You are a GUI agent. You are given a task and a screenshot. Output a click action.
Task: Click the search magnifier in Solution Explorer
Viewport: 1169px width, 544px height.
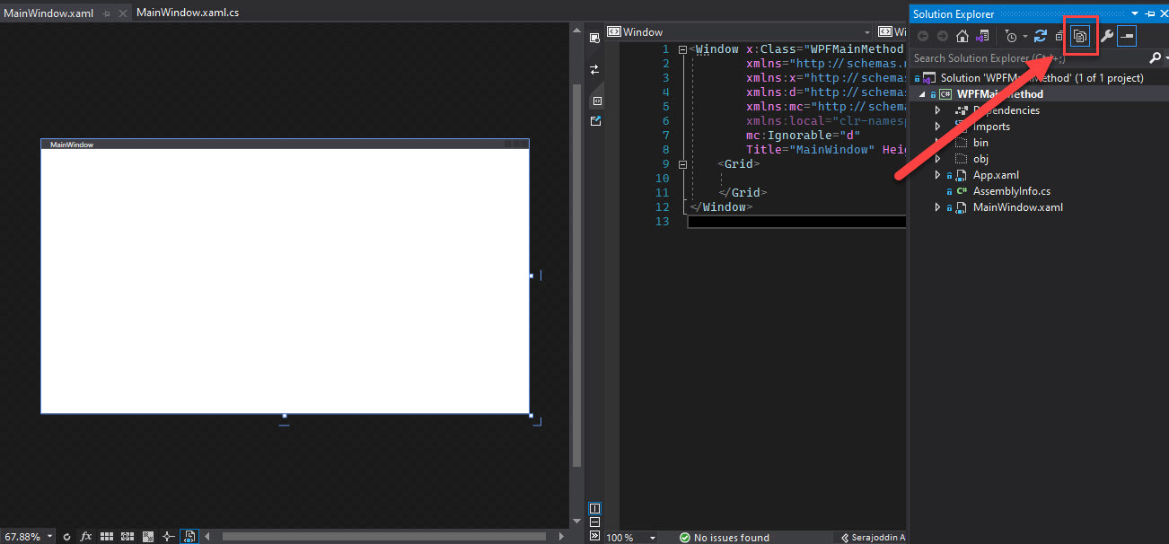point(1155,58)
